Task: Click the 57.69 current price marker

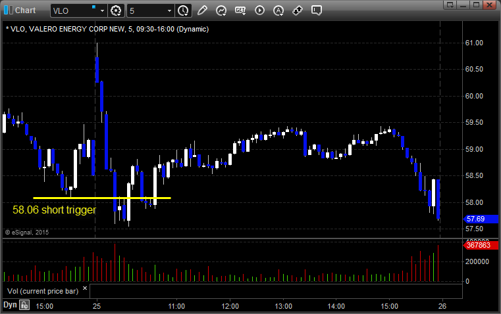Action: point(481,219)
